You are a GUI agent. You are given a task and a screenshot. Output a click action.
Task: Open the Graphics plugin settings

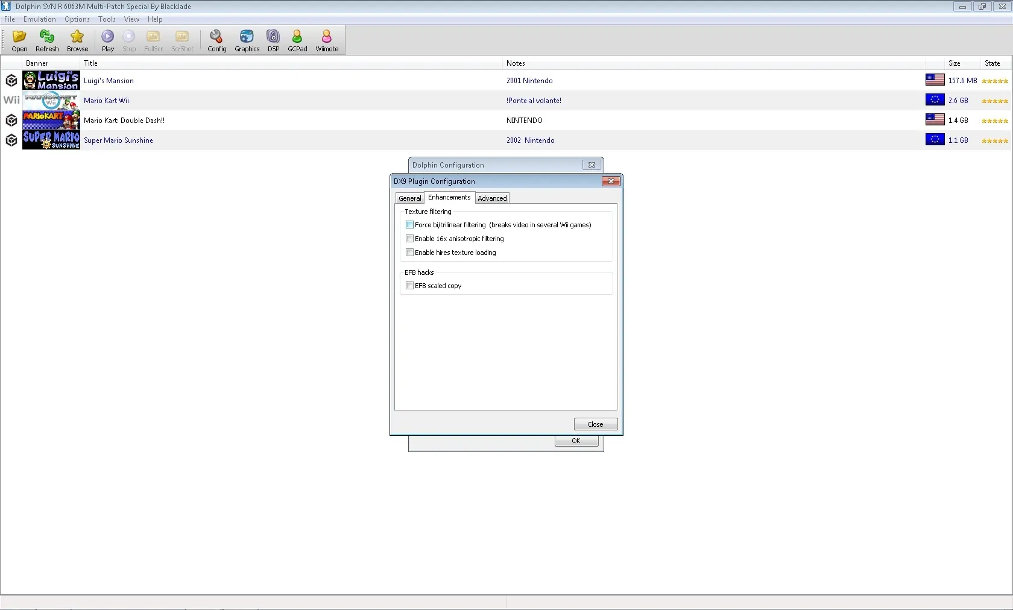[247, 40]
